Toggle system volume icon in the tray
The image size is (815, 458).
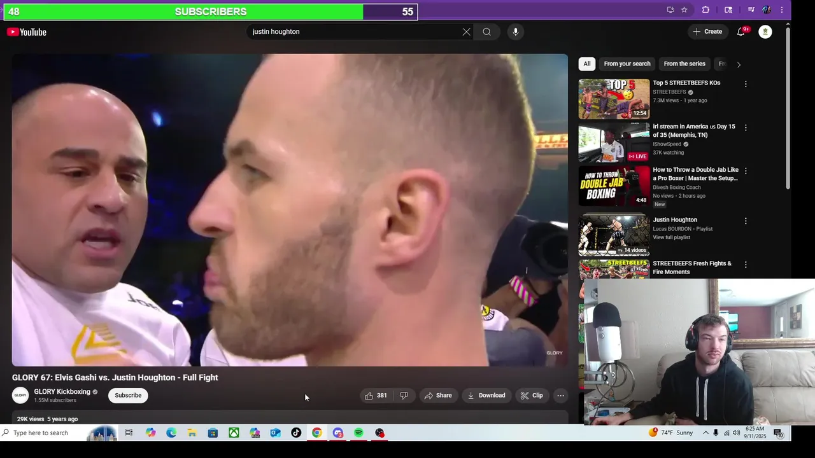(737, 433)
